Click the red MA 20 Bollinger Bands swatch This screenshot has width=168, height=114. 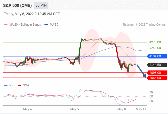6,25
